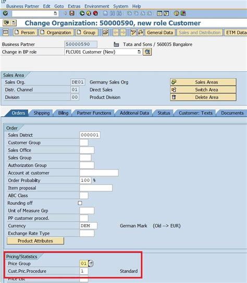Screen dimensions: 247x283
Task: Click the green Back arrow icon
Action: point(82,14)
